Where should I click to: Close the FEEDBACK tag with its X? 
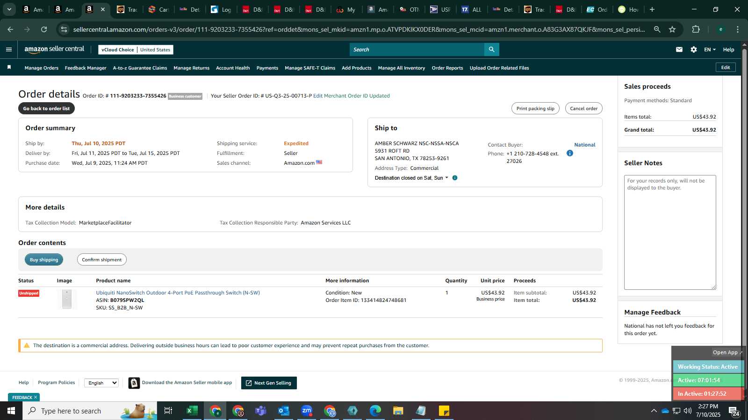point(35,397)
